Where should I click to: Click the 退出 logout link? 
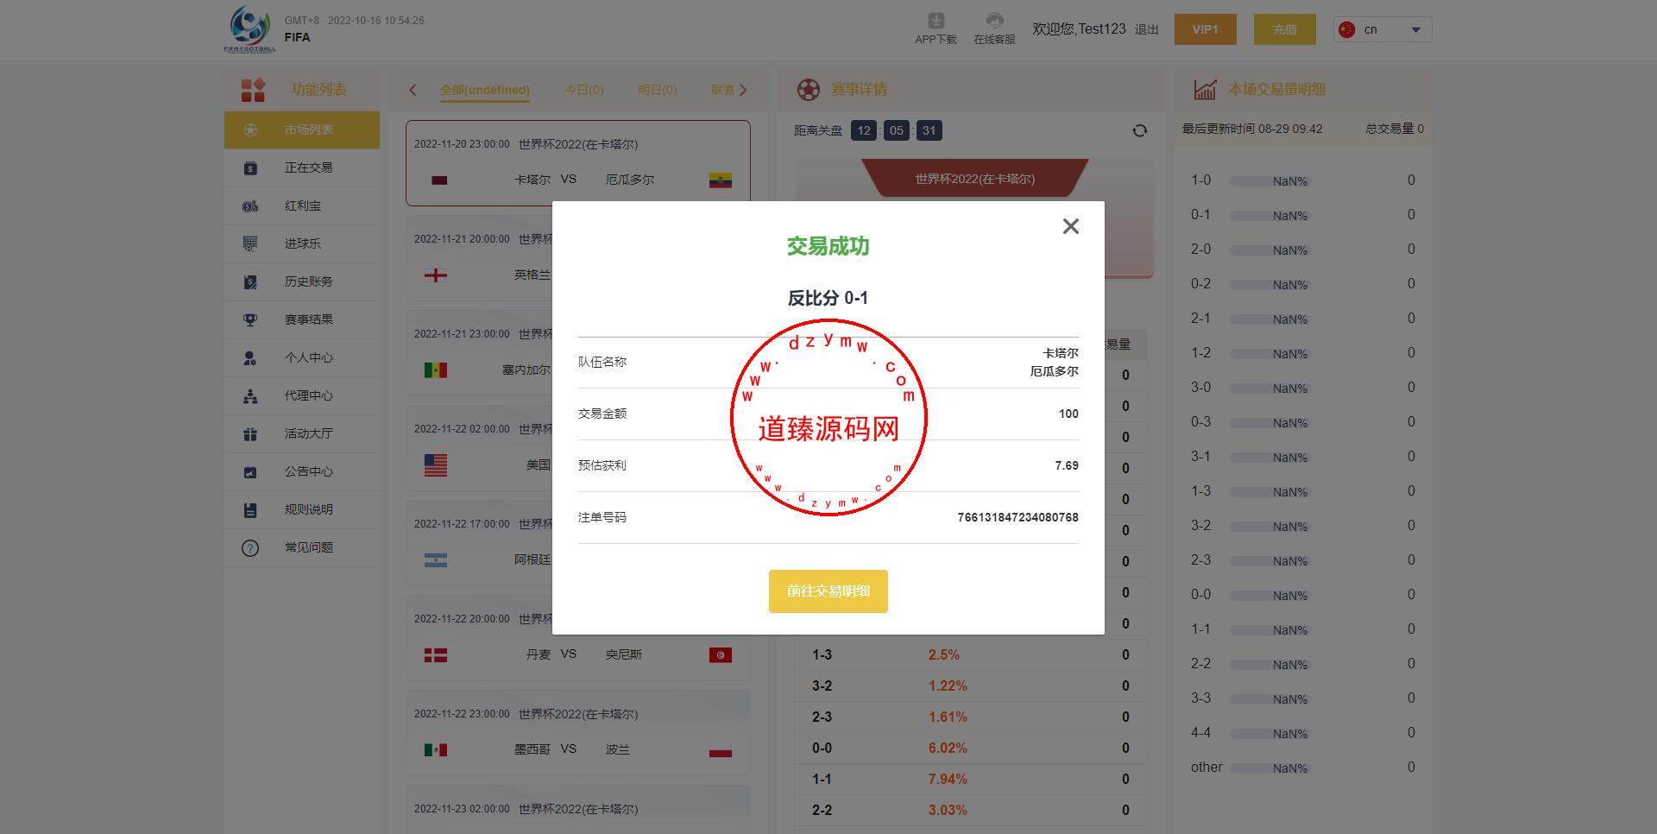[1146, 29]
